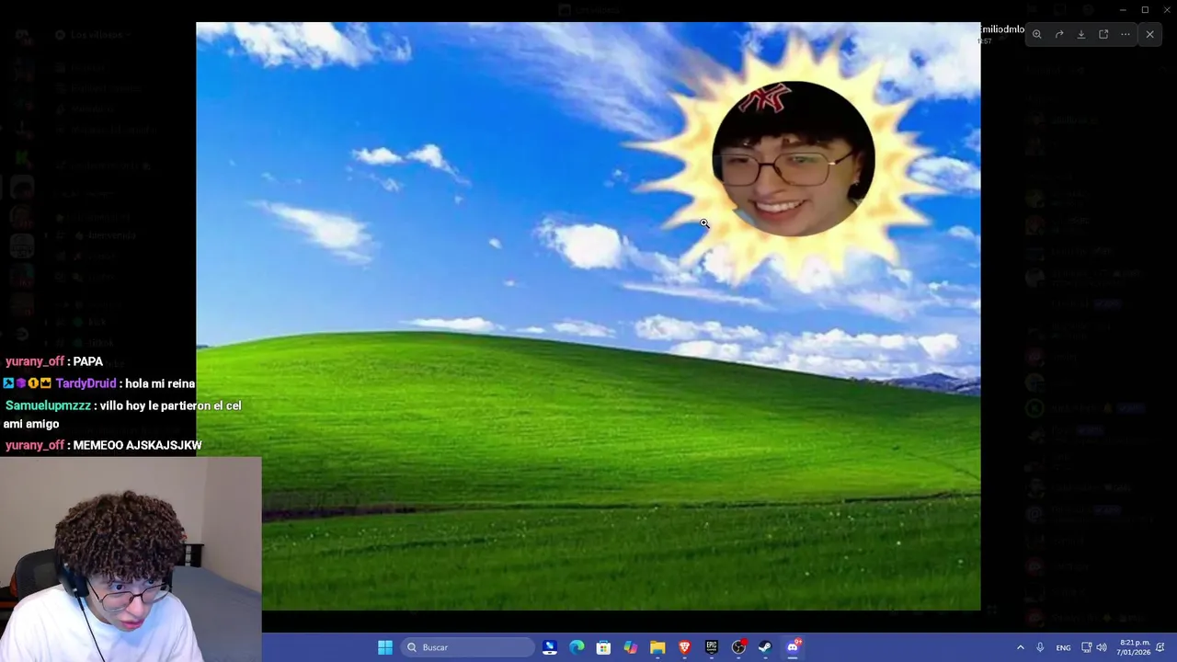Switch to Discord in the taskbar
The width and height of the screenshot is (1177, 662).
793,647
